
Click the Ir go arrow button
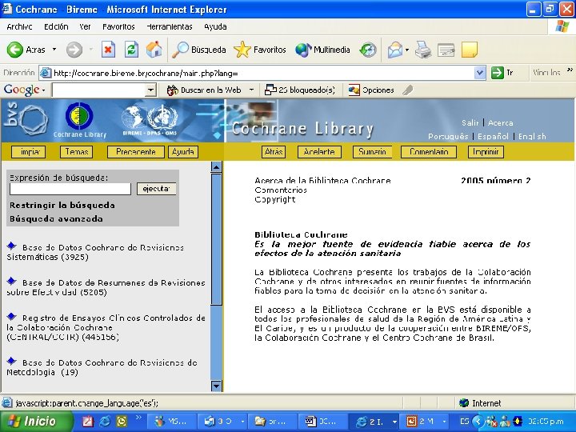coord(502,73)
